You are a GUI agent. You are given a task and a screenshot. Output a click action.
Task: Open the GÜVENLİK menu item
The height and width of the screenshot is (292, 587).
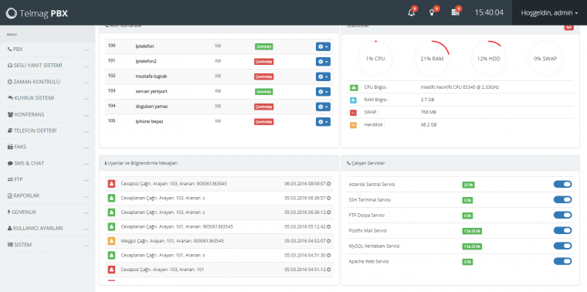tap(48, 212)
